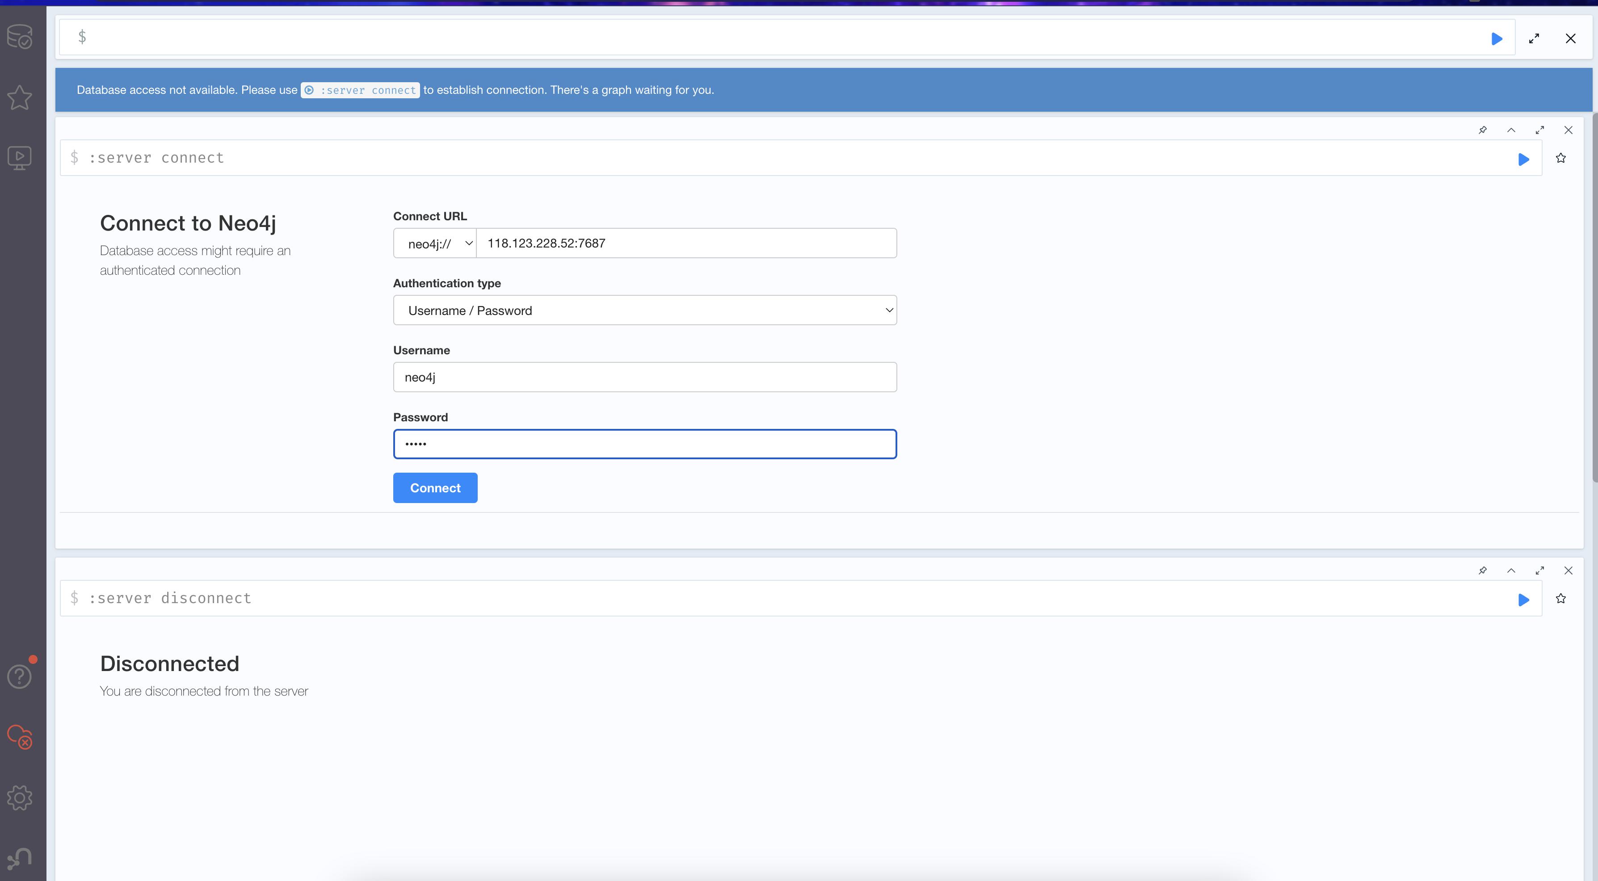Open the Database Information sidebar icon
Viewport: 1598px width, 881px height.
[x=20, y=37]
